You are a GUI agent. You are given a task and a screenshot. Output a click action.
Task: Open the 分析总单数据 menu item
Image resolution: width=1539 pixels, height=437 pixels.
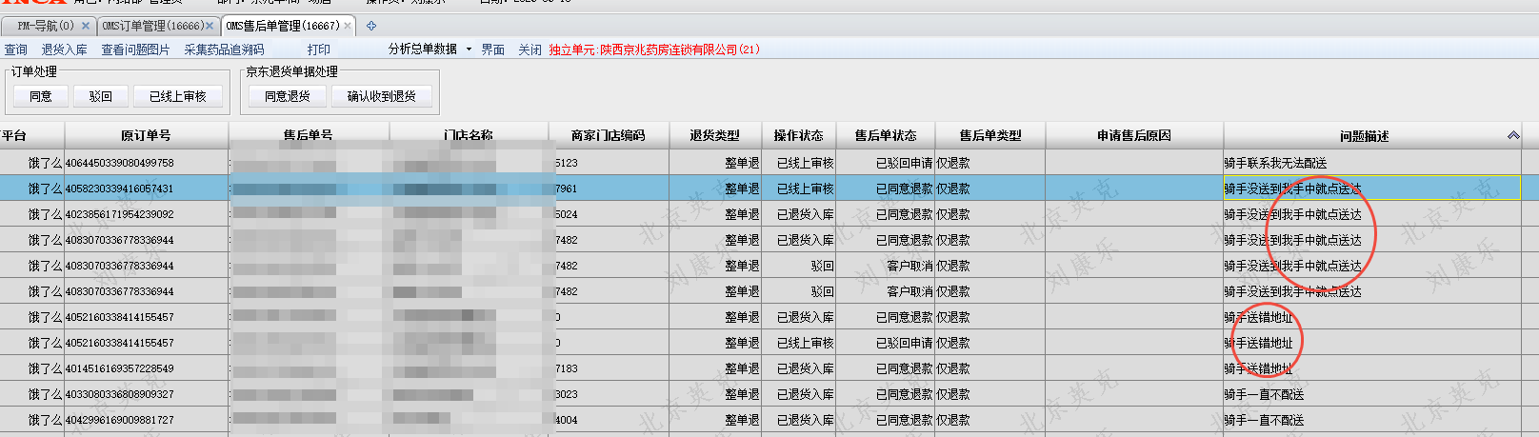[423, 49]
